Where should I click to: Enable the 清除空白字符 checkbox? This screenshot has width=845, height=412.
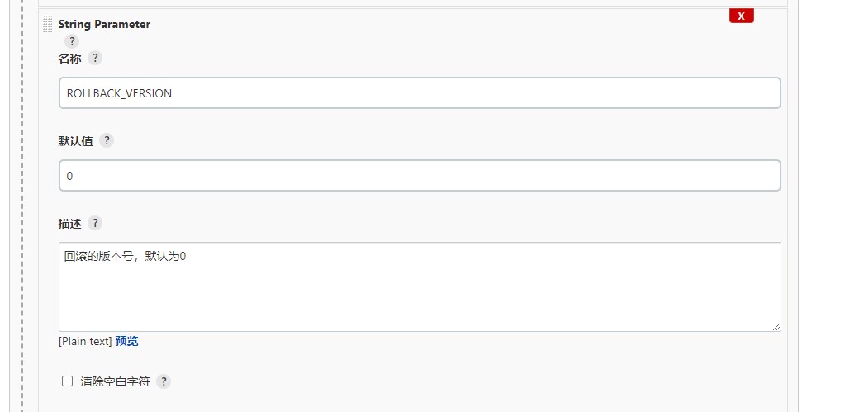[68, 381]
